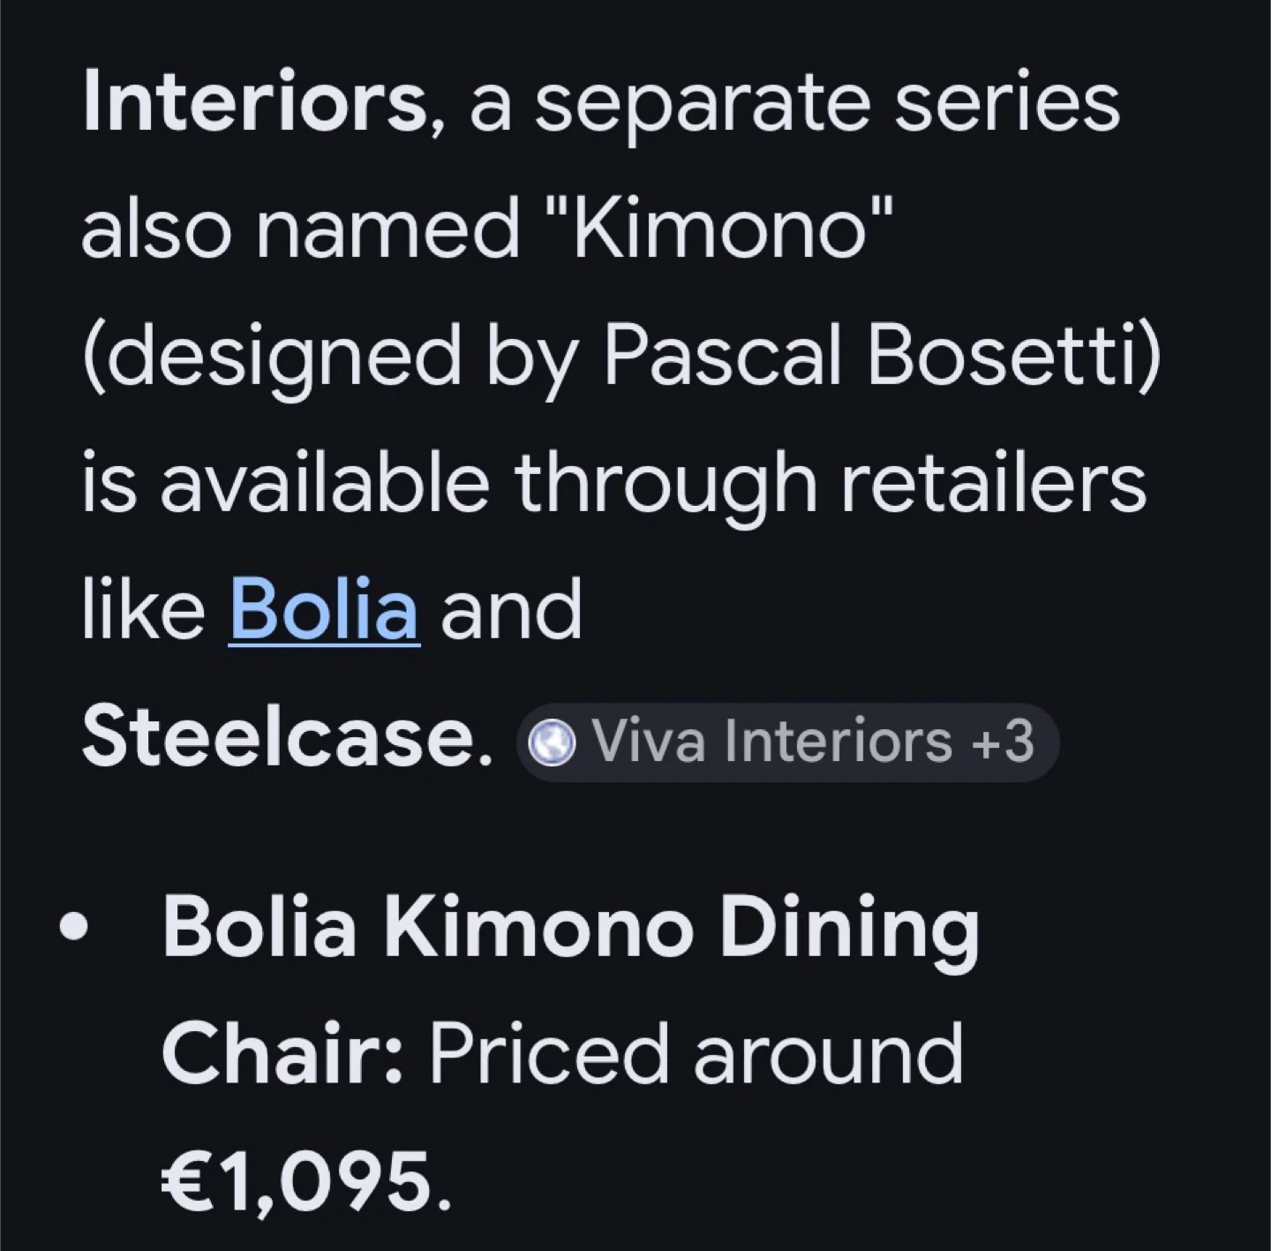Click the bold word Chair: in the bullet
Screen dimensions: 1271x1251
pyautogui.click(x=282, y=1054)
